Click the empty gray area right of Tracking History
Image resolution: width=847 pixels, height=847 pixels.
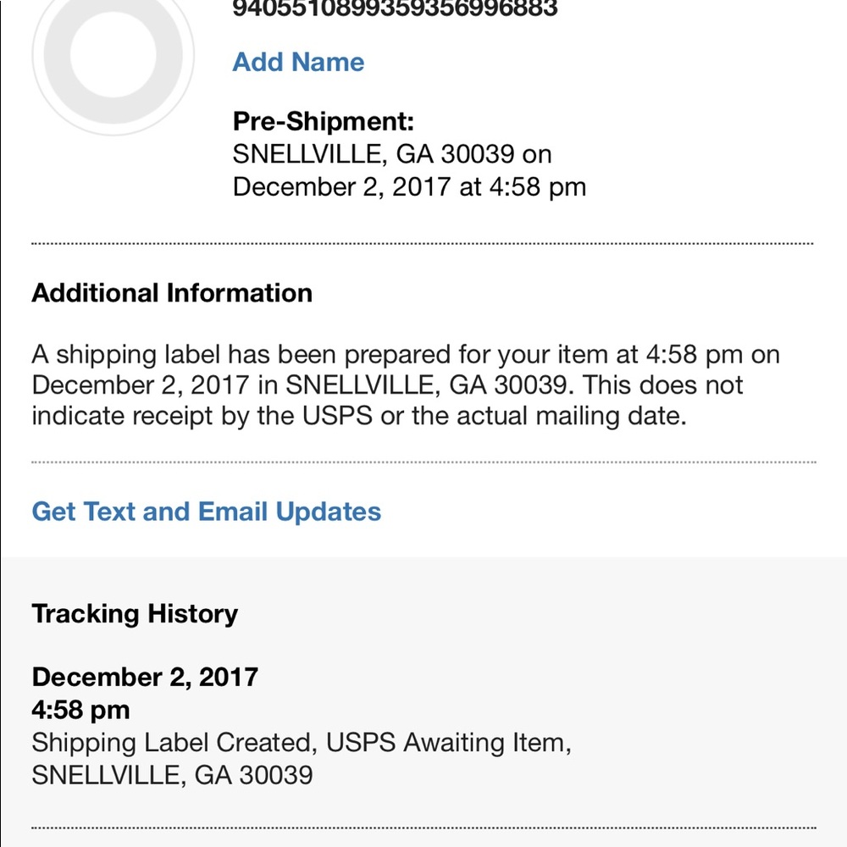[551, 613]
